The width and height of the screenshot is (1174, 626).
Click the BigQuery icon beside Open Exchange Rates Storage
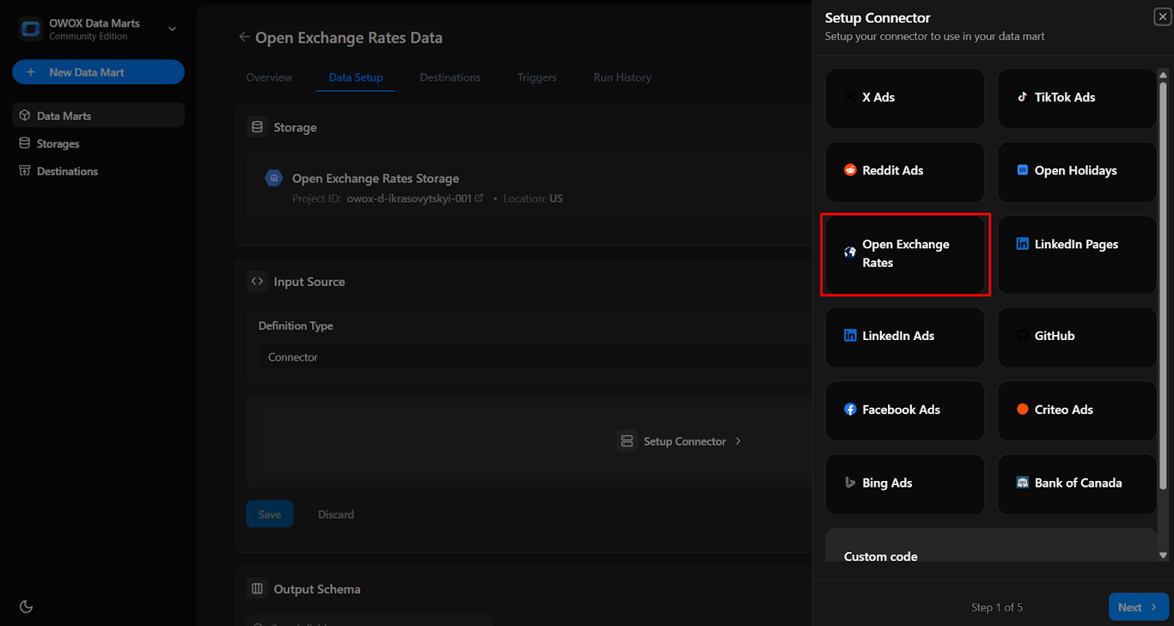tap(273, 179)
